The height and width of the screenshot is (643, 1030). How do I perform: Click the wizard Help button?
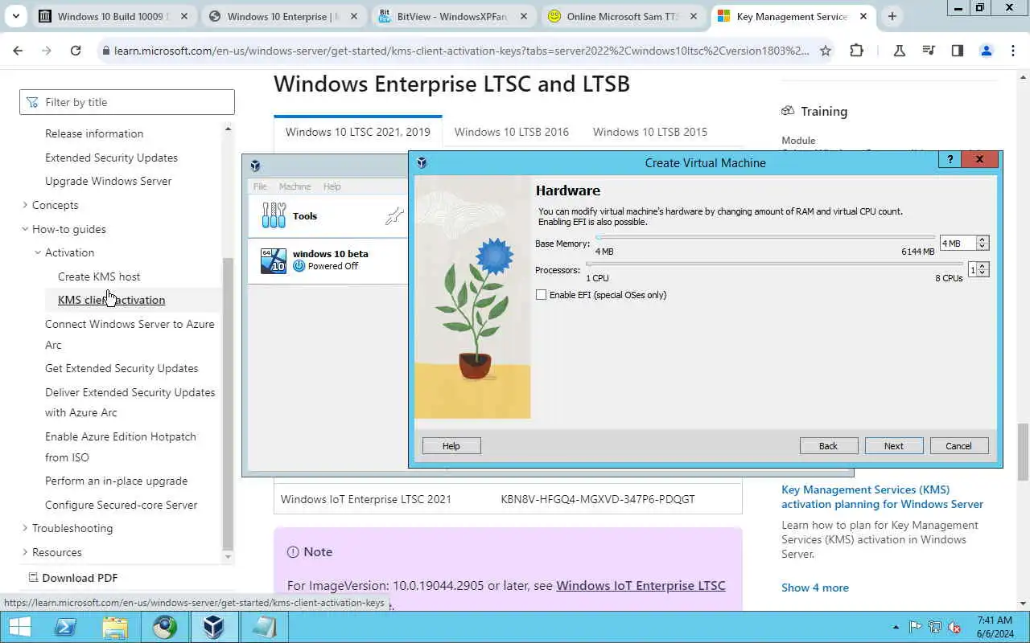(451, 446)
